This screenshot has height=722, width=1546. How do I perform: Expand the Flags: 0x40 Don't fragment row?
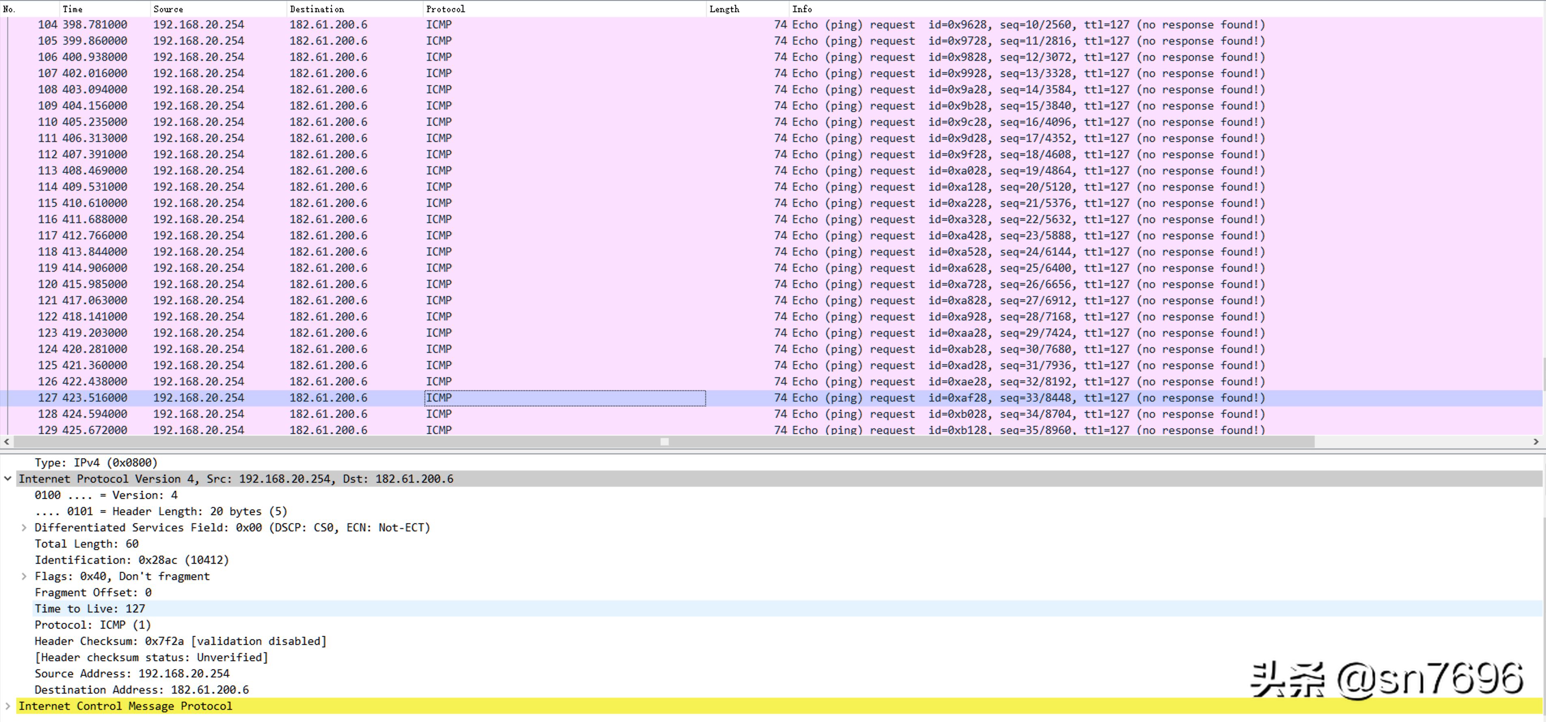[x=24, y=576]
